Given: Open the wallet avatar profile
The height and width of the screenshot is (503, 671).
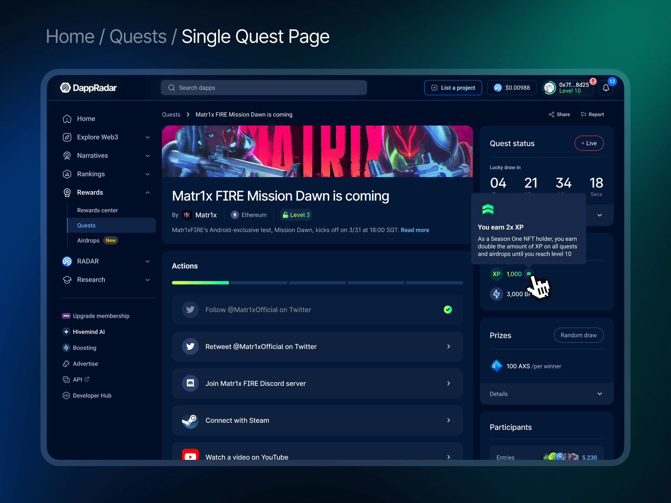Looking at the screenshot, I should pyautogui.click(x=549, y=88).
